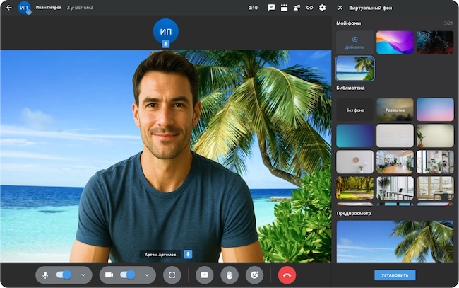Open the emoji reactions menu
This screenshot has height=288, width=459.
[254, 275]
